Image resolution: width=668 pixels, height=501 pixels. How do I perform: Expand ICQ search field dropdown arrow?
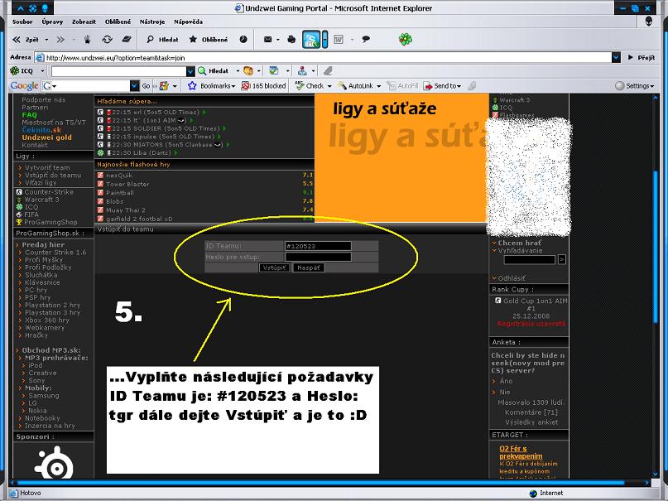click(x=190, y=71)
